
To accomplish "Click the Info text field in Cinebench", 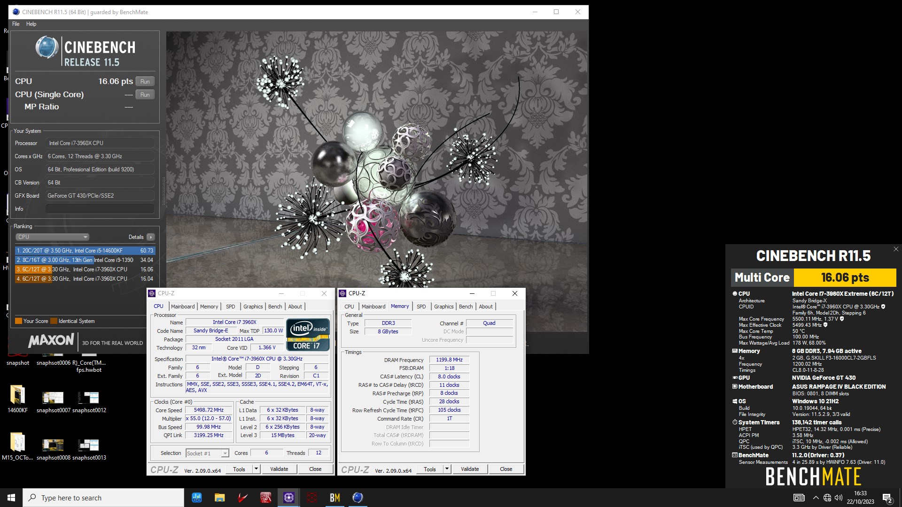I will point(100,209).
